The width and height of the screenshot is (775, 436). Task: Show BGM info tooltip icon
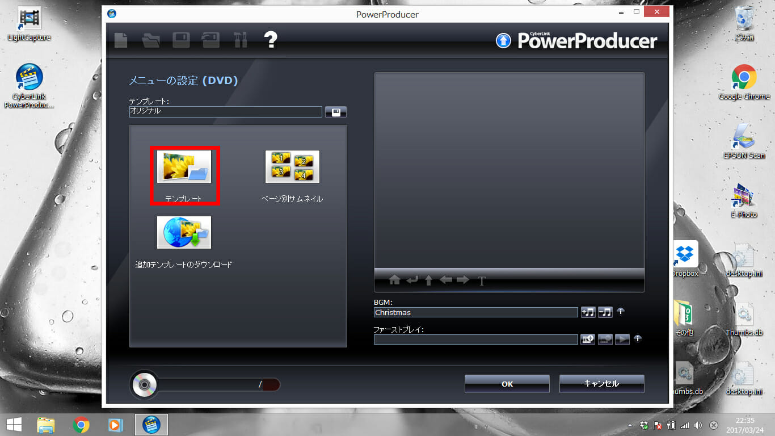(621, 311)
